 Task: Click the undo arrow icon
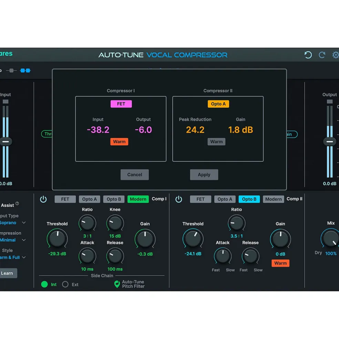[x=308, y=55]
